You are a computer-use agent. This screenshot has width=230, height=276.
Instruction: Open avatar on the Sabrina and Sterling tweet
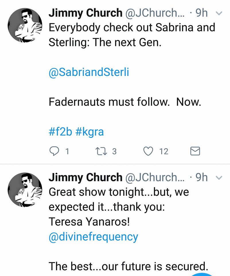[25, 25]
